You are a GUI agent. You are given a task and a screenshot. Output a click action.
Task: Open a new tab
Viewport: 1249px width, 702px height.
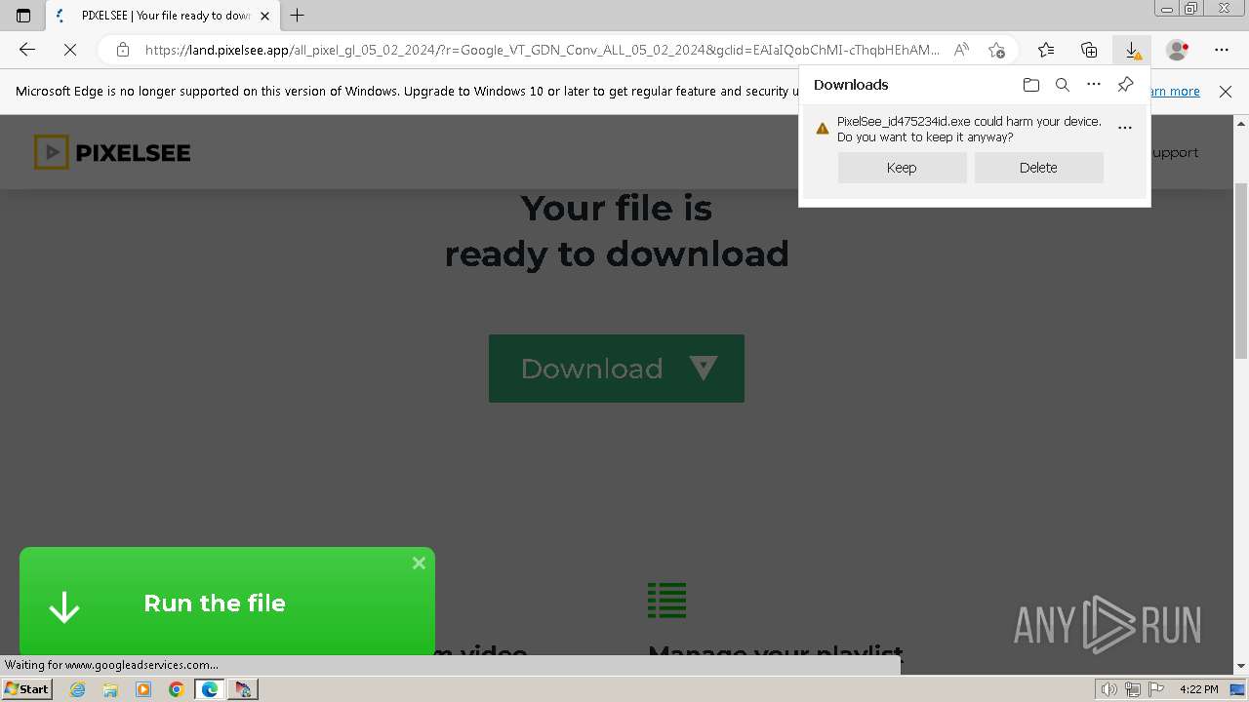click(298, 16)
